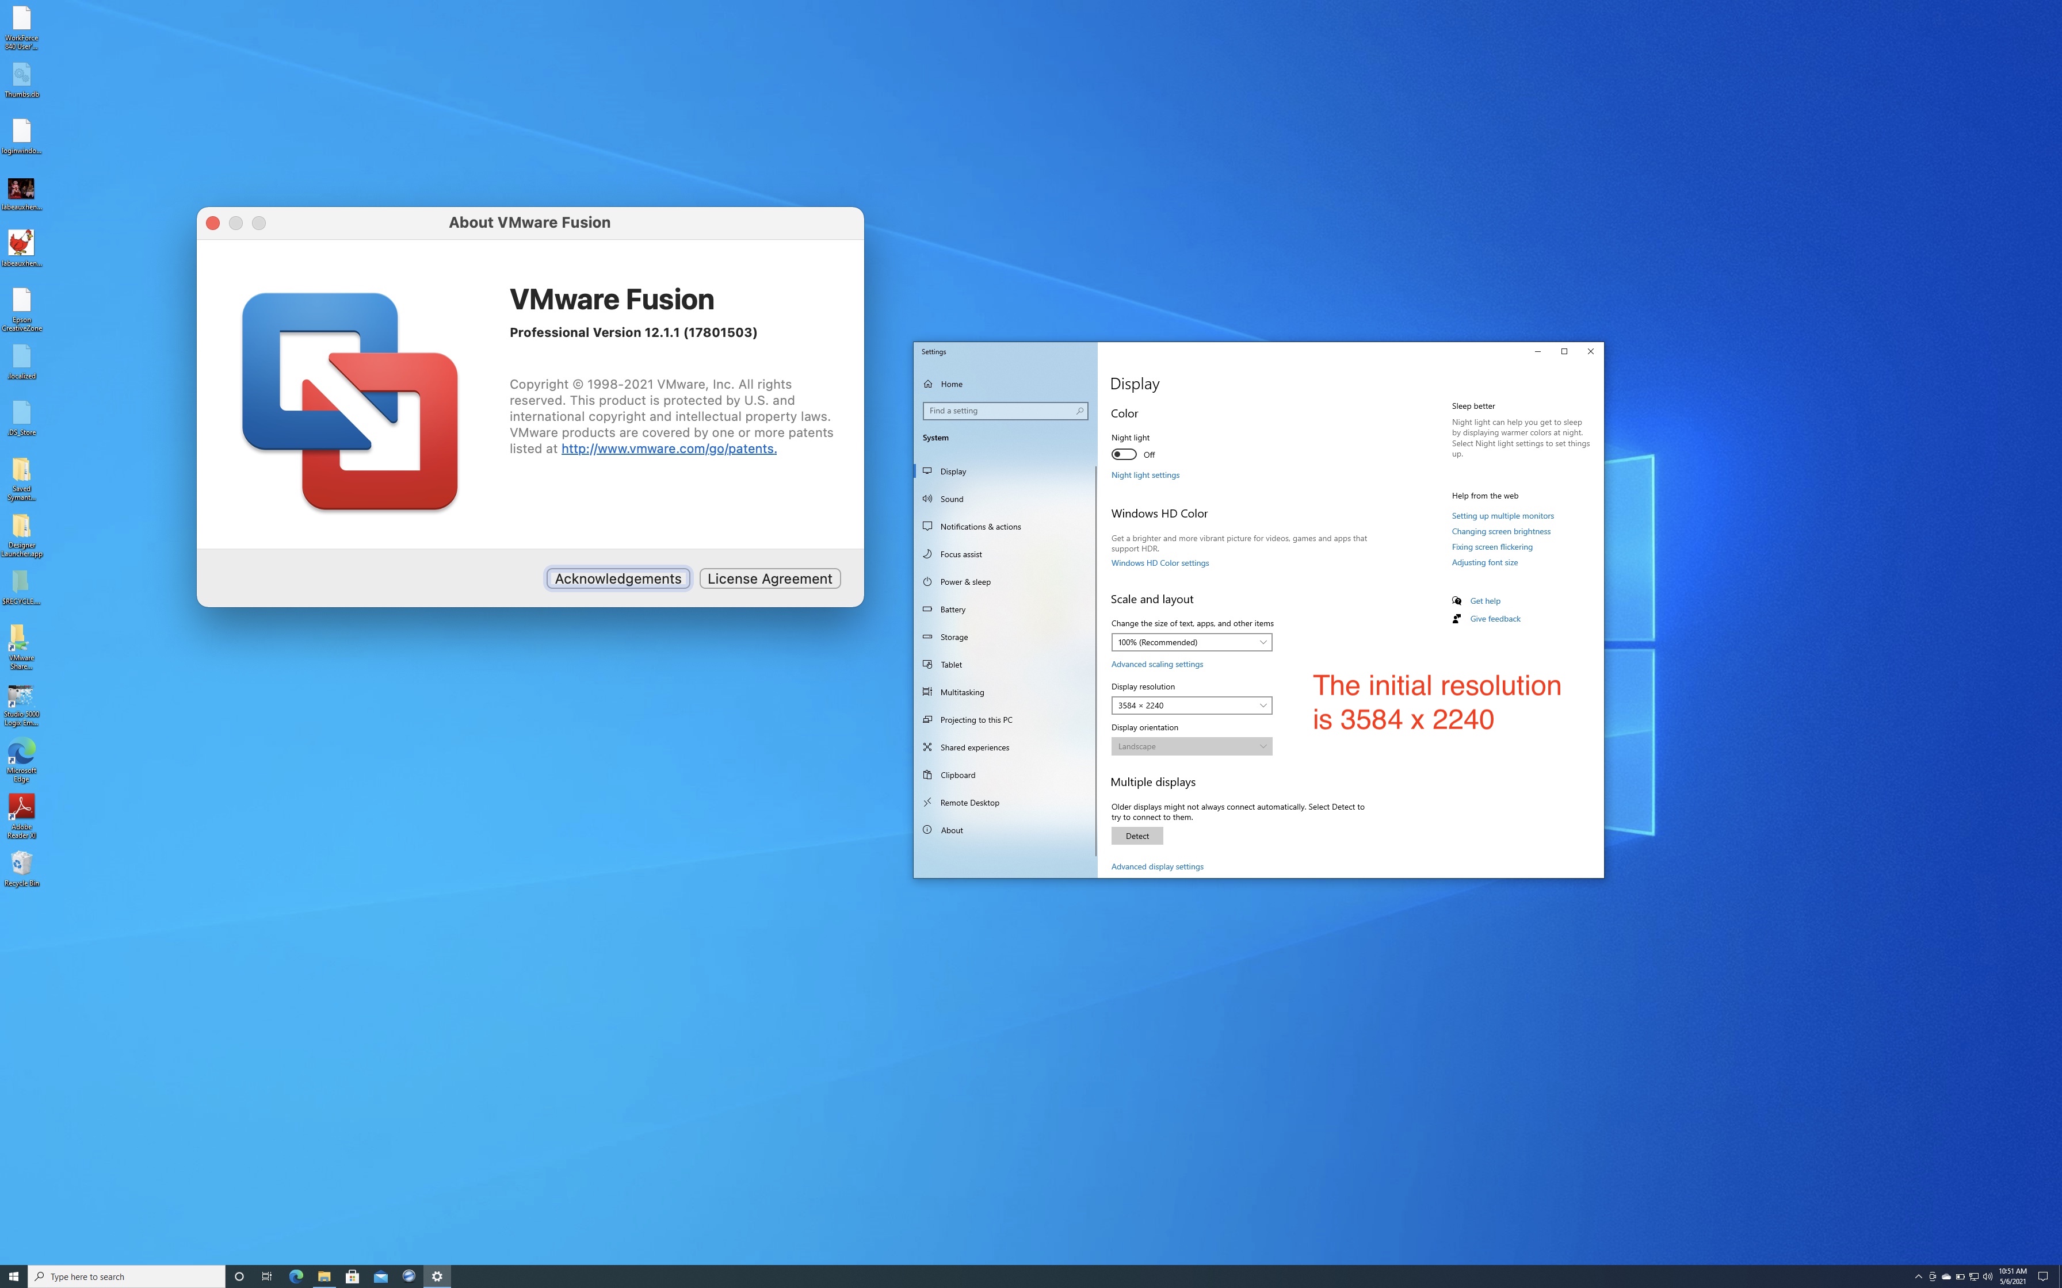The image size is (2062, 1288).
Task: Open the Display resolution dropdown
Action: (x=1190, y=706)
